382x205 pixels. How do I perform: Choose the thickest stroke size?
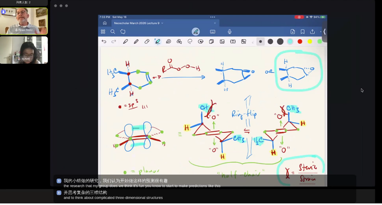280,42
